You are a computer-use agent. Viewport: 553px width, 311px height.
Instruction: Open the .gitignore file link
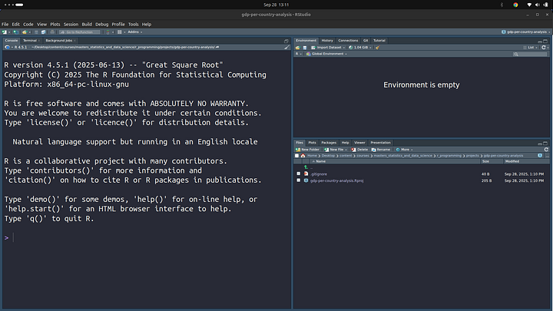pos(319,174)
